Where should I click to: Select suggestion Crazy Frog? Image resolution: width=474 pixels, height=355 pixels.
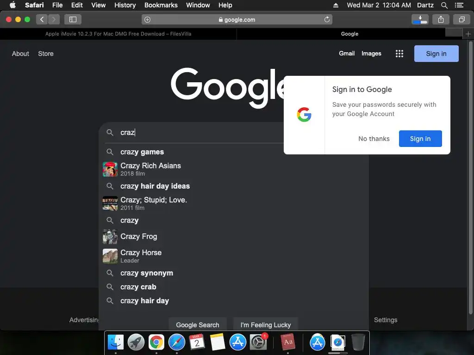click(x=233, y=237)
